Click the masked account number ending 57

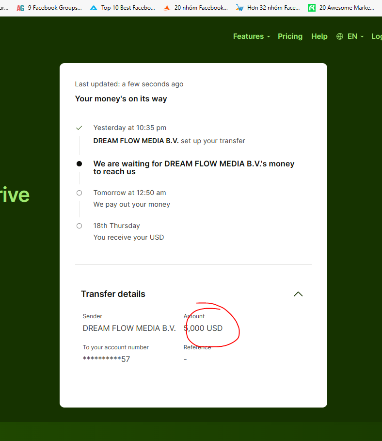106,359
